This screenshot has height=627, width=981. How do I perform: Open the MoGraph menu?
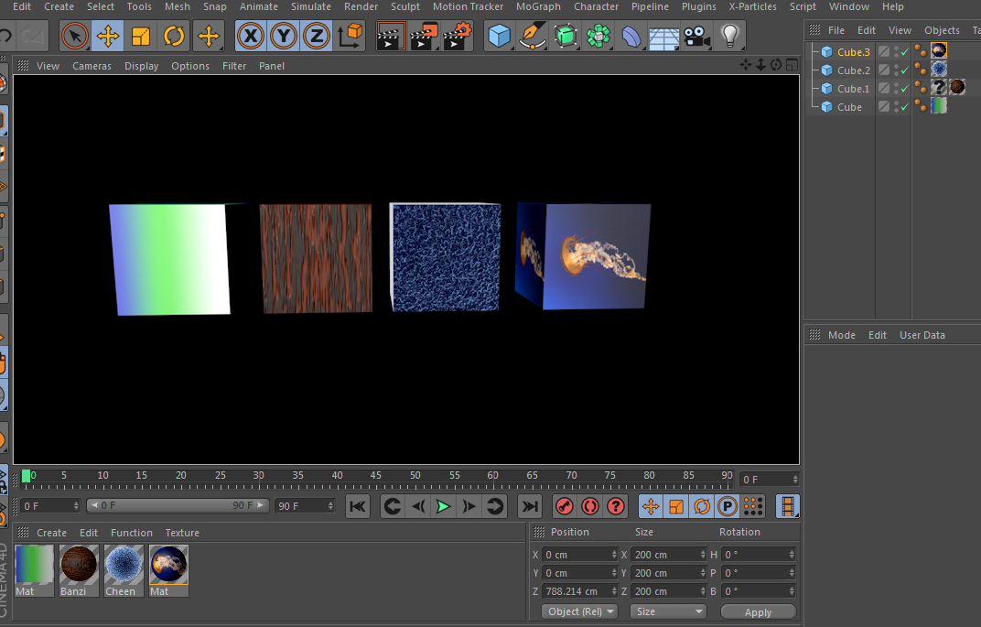tap(538, 6)
